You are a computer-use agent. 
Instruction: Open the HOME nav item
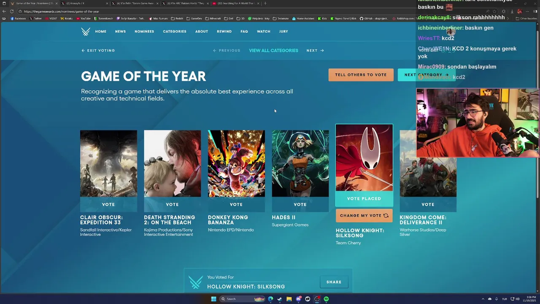point(100,32)
